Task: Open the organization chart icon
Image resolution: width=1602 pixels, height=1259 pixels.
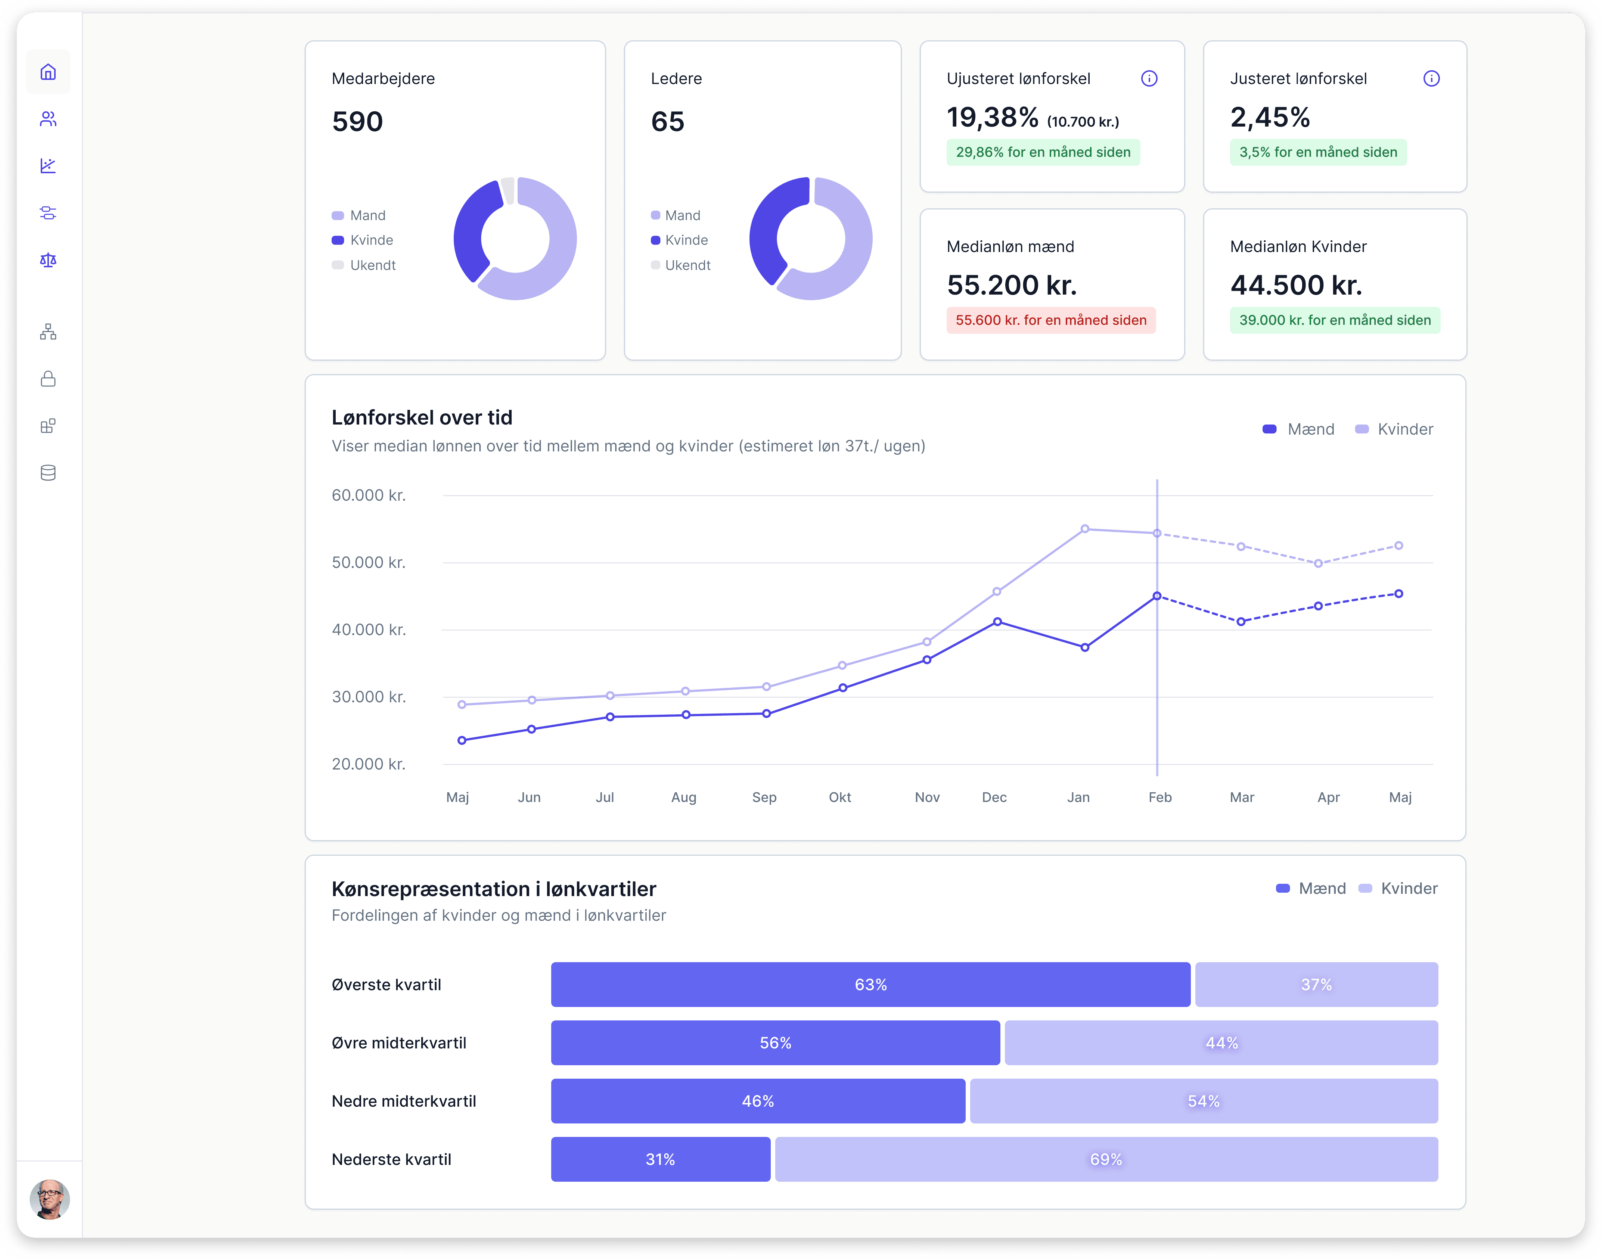Action: coord(49,332)
